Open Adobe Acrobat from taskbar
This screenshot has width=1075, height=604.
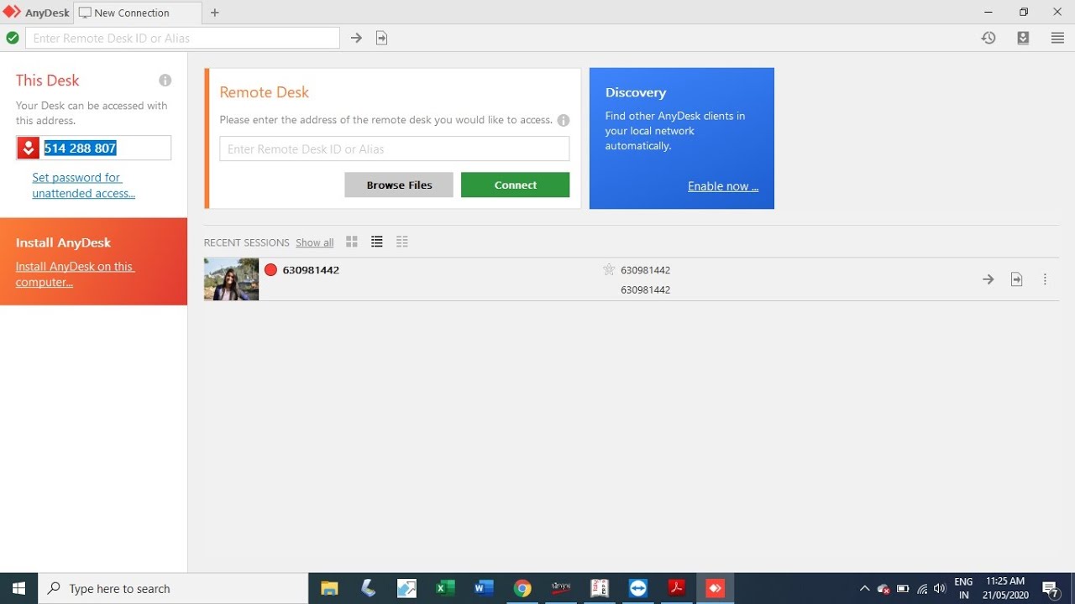click(x=677, y=588)
